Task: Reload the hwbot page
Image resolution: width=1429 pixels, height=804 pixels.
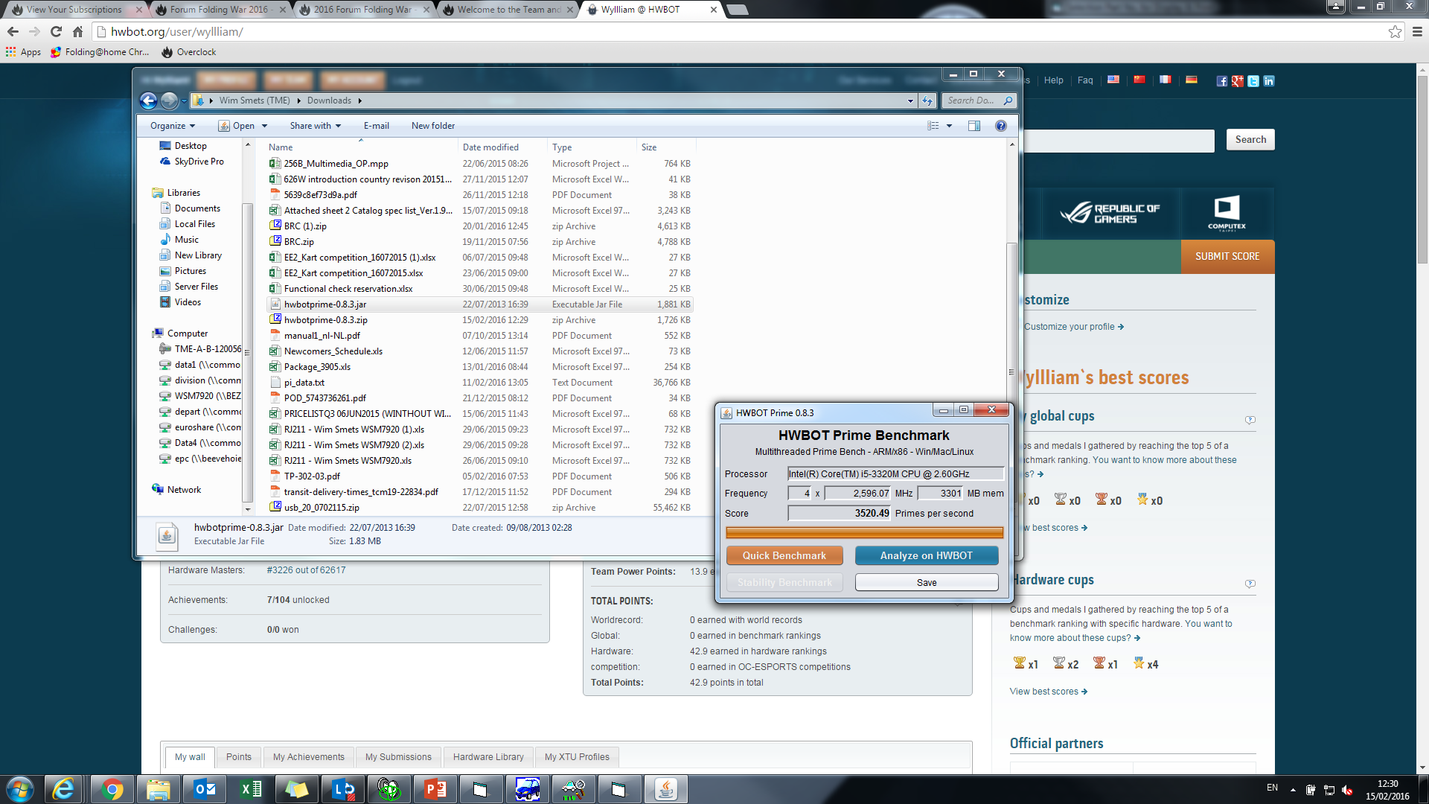Action: [x=56, y=31]
